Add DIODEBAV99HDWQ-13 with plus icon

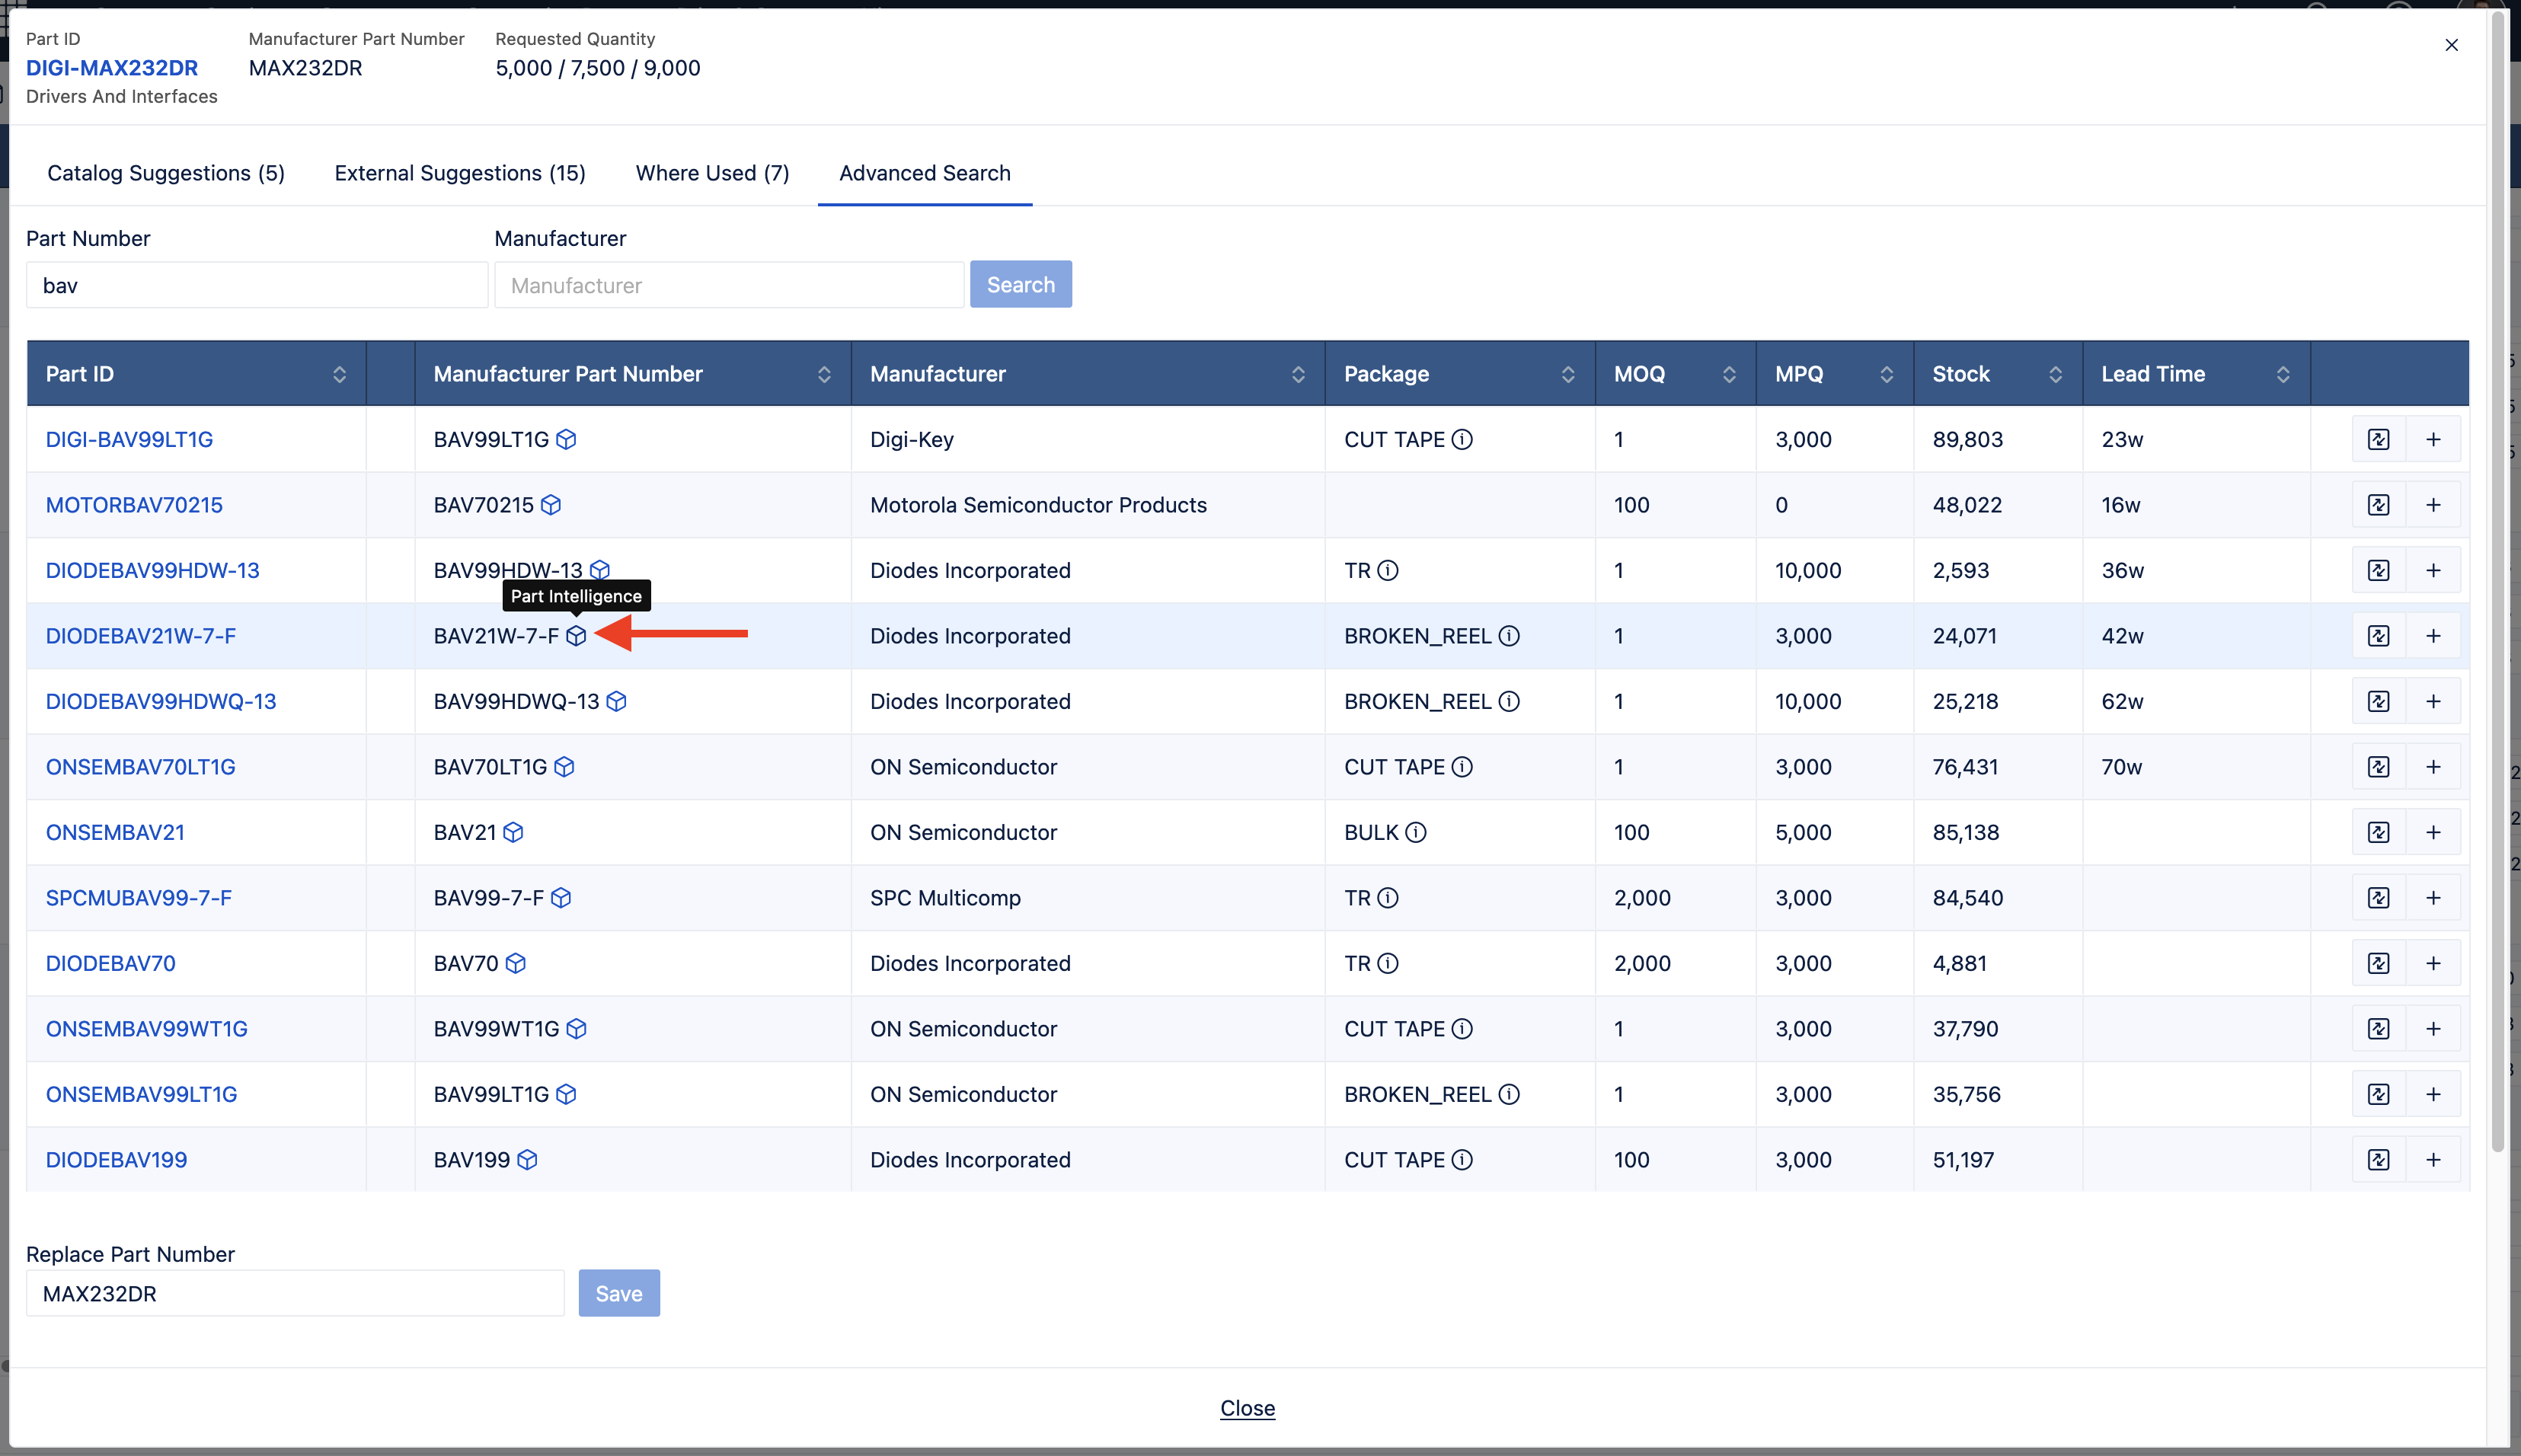tap(2433, 701)
